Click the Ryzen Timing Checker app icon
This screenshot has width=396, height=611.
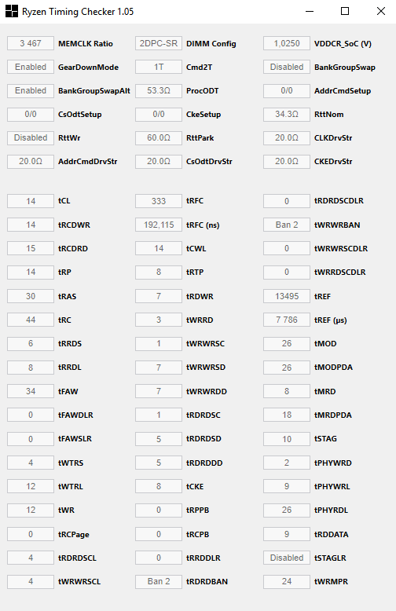[11, 11]
